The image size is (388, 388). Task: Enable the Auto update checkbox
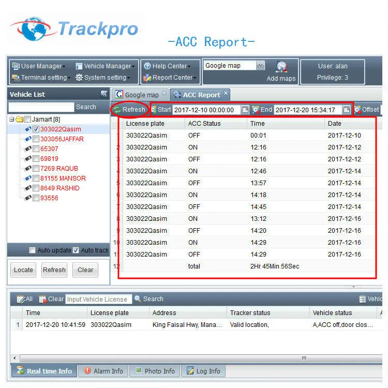point(33,250)
